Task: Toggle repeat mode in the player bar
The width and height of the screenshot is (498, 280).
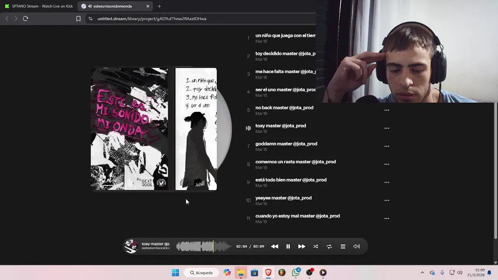Action: (x=329, y=247)
